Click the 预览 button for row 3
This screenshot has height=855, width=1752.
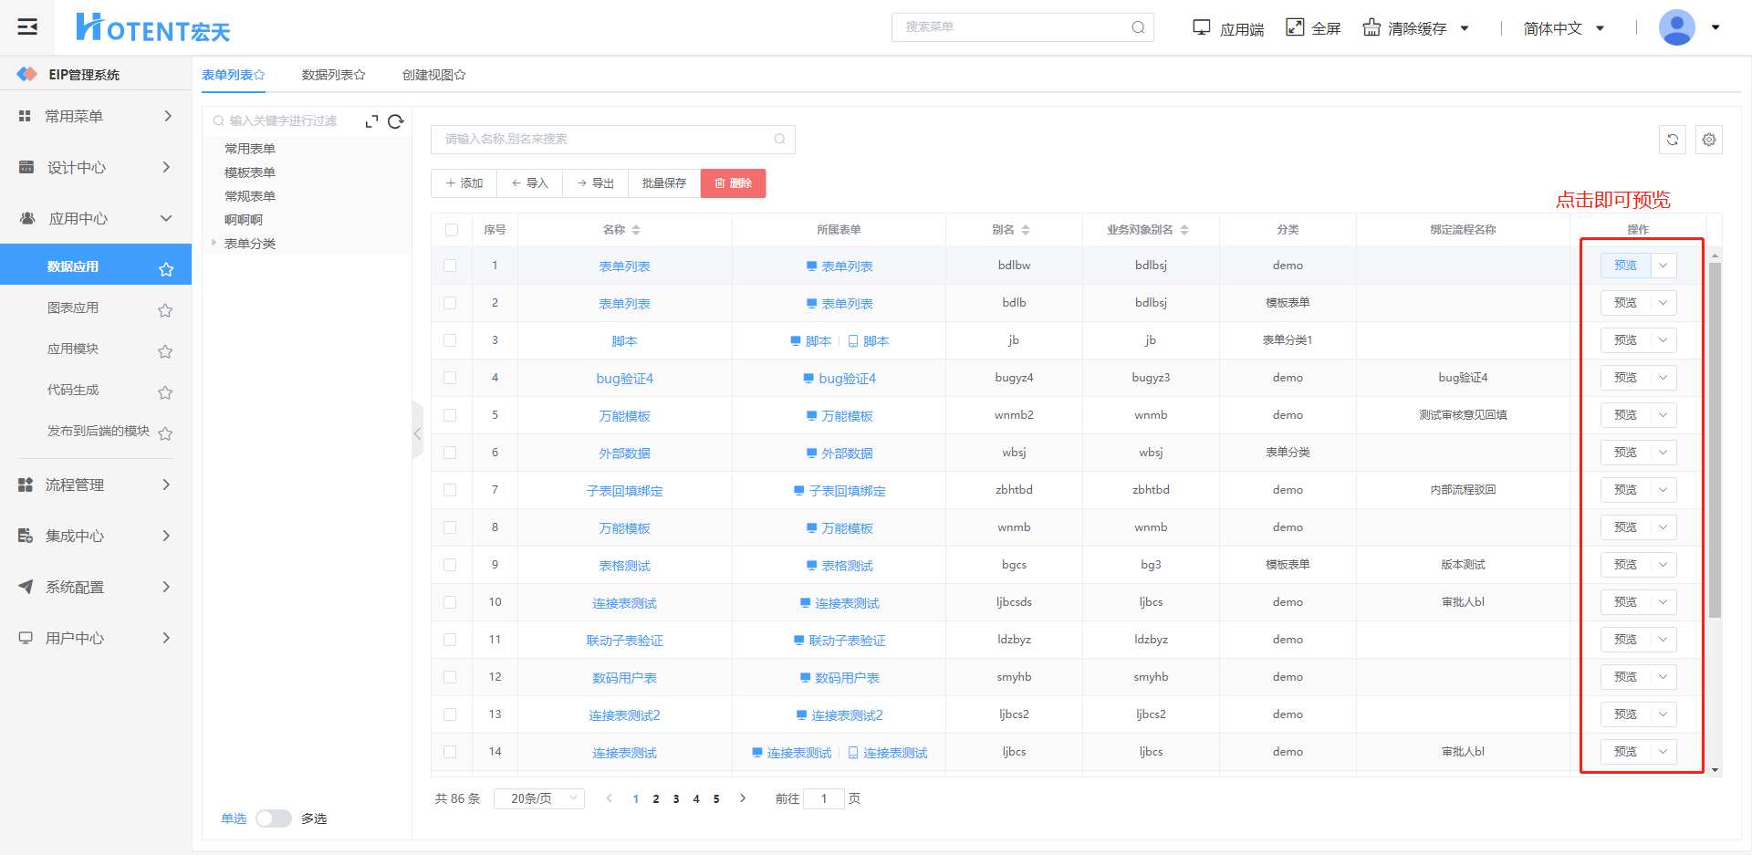point(1625,340)
